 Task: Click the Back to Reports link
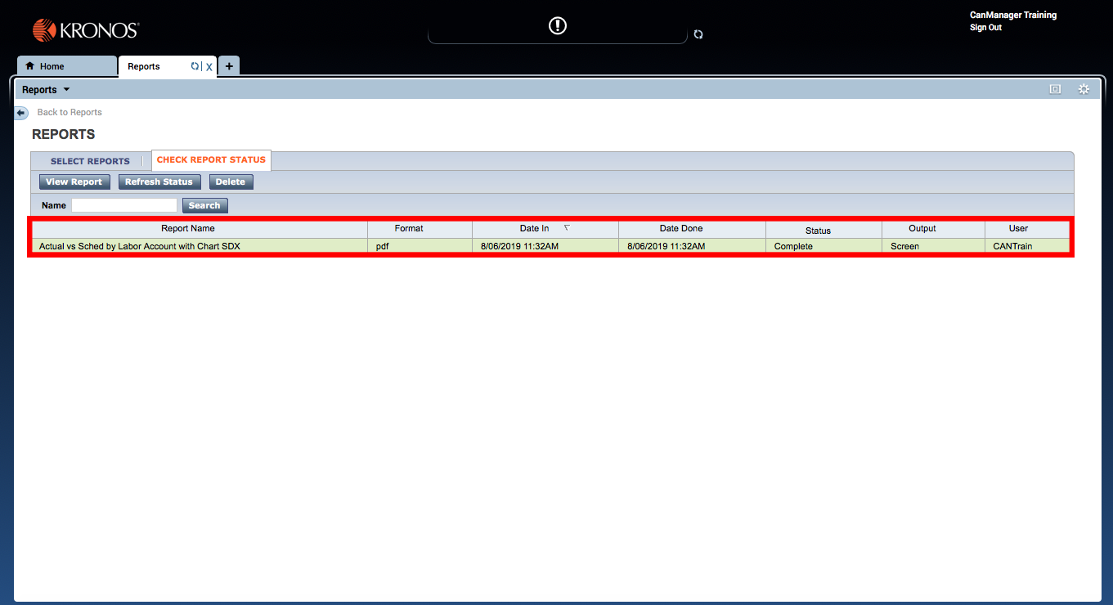coord(69,112)
